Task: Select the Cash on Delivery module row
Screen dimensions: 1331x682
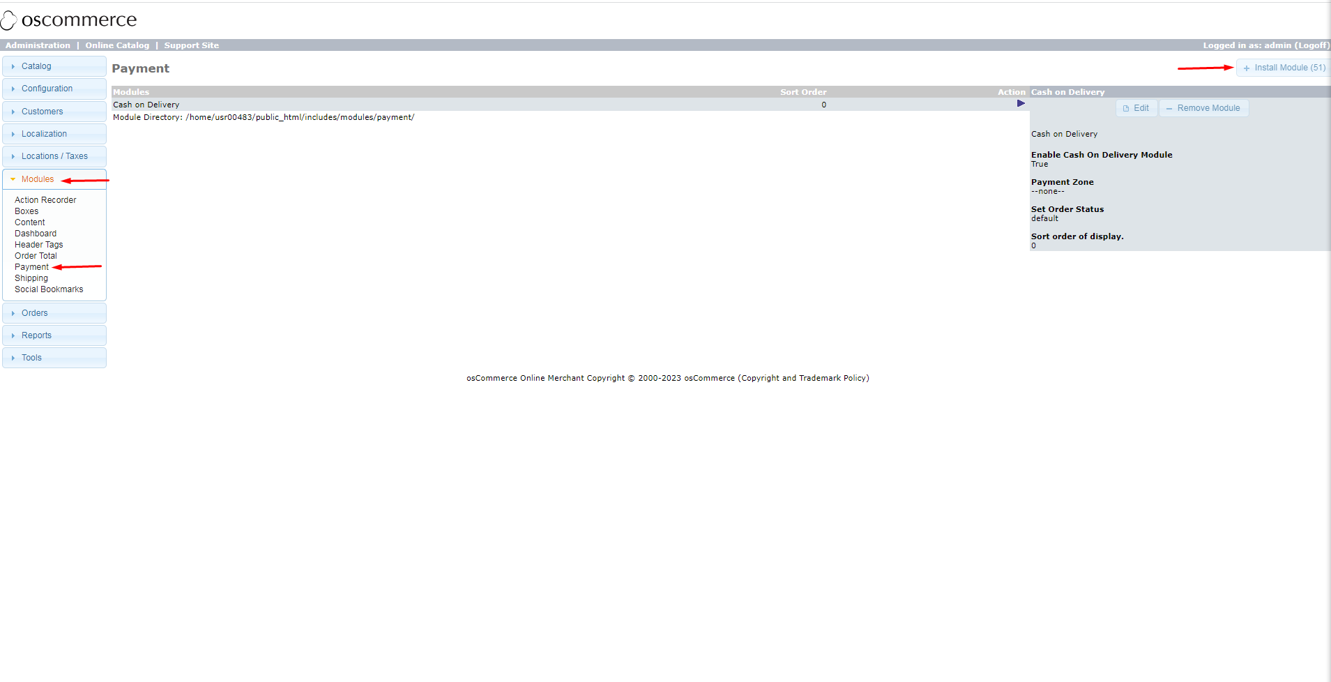Action: pos(570,105)
